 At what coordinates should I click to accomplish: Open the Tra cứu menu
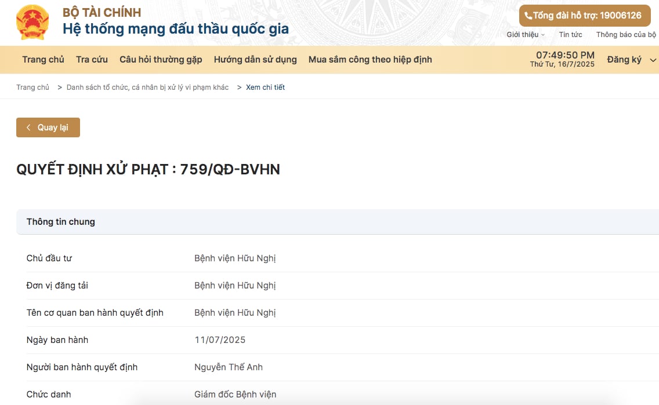pos(91,59)
